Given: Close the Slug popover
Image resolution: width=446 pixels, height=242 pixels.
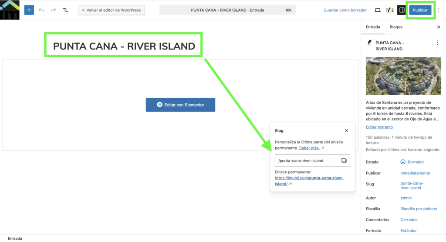Looking at the screenshot, I should point(347,130).
